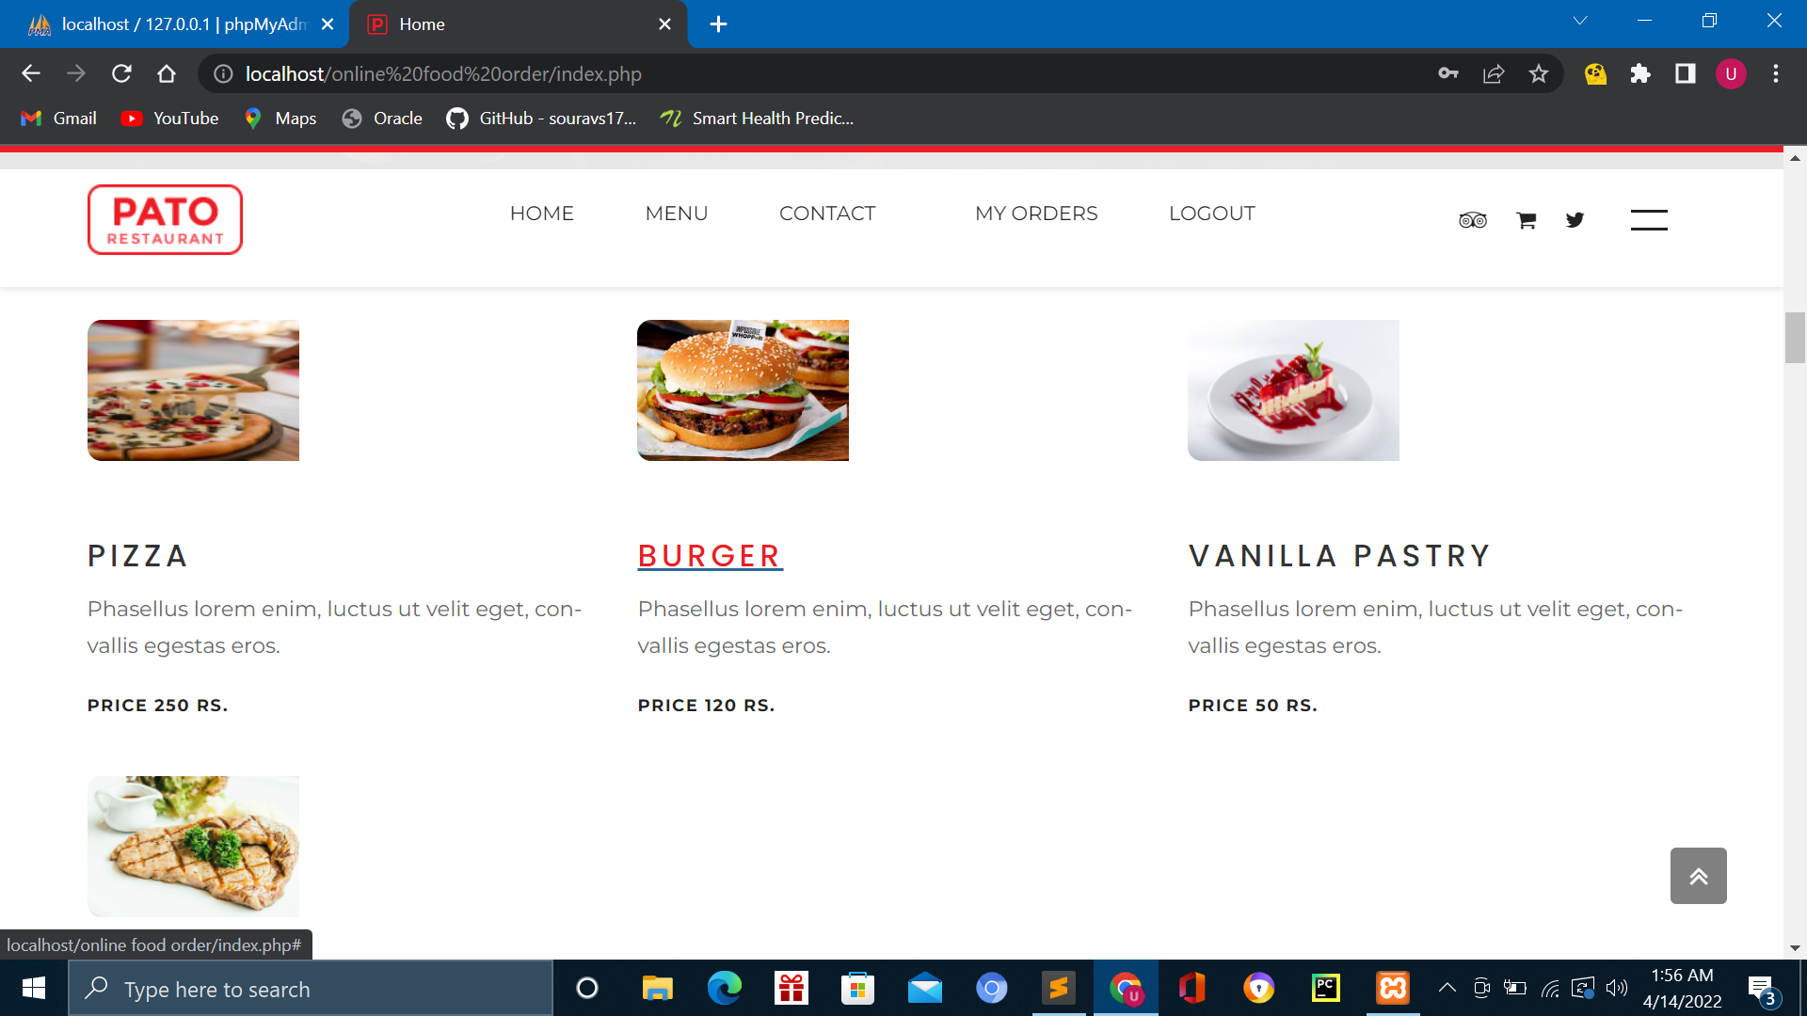Open Sublime Text from the taskbar
This screenshot has width=1807, height=1016.
[x=1058, y=988]
